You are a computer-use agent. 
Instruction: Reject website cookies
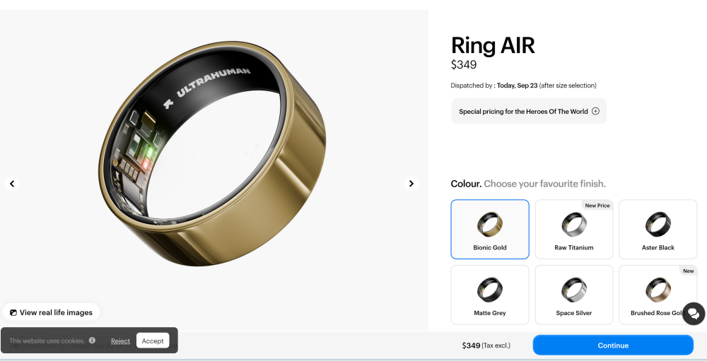tap(120, 341)
